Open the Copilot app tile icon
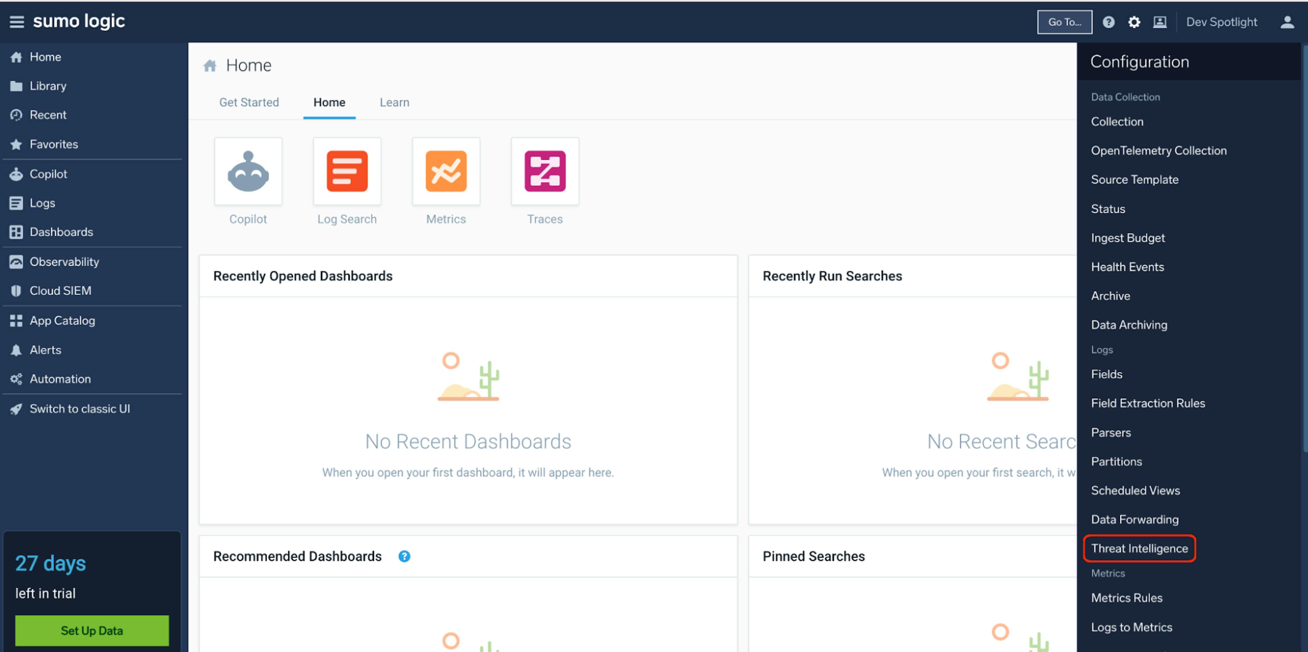The width and height of the screenshot is (1308, 652). coord(248,171)
